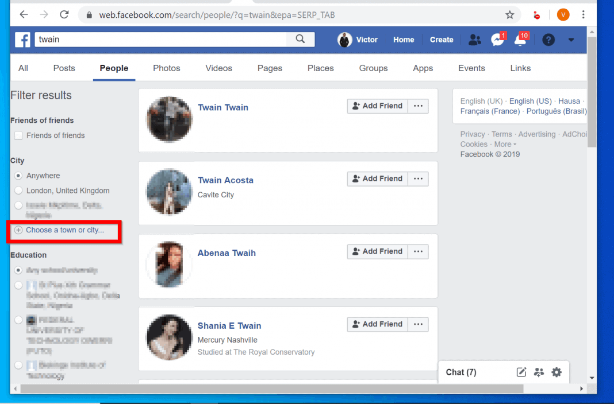Open Shania E Twain's profile
This screenshot has height=404, width=614.
[229, 325]
